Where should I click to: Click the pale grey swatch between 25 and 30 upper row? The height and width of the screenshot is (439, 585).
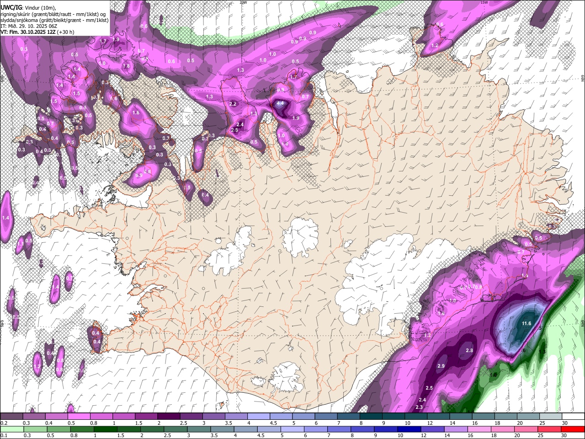click(550, 417)
